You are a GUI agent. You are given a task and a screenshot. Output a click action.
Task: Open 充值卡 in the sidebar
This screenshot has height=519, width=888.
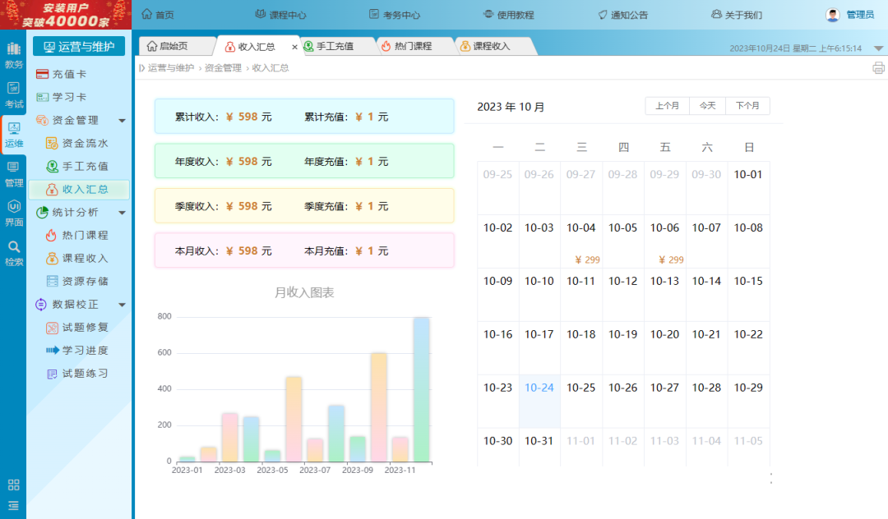click(x=69, y=75)
